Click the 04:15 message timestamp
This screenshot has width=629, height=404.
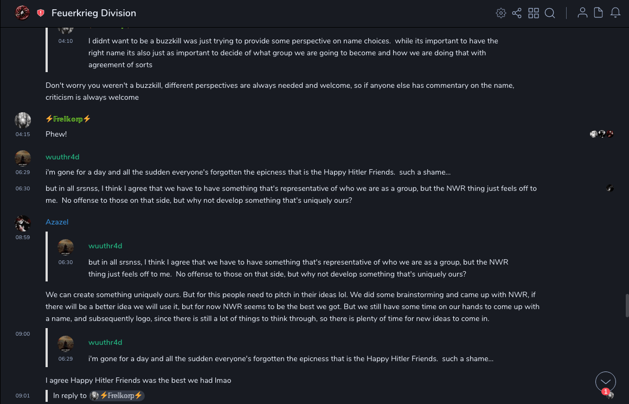coord(23,134)
